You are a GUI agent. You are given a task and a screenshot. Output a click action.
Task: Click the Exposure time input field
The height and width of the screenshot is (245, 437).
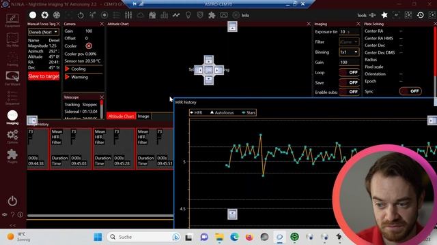point(349,32)
